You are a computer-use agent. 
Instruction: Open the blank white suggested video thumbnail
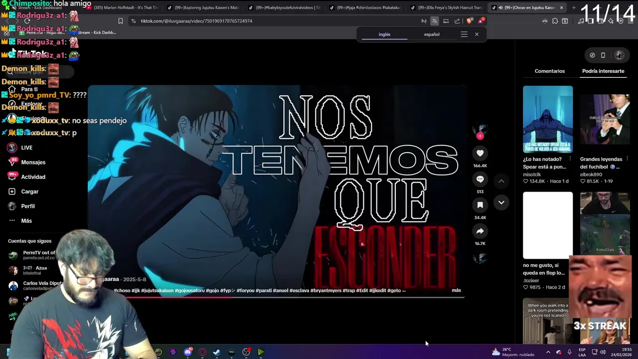tap(548, 225)
